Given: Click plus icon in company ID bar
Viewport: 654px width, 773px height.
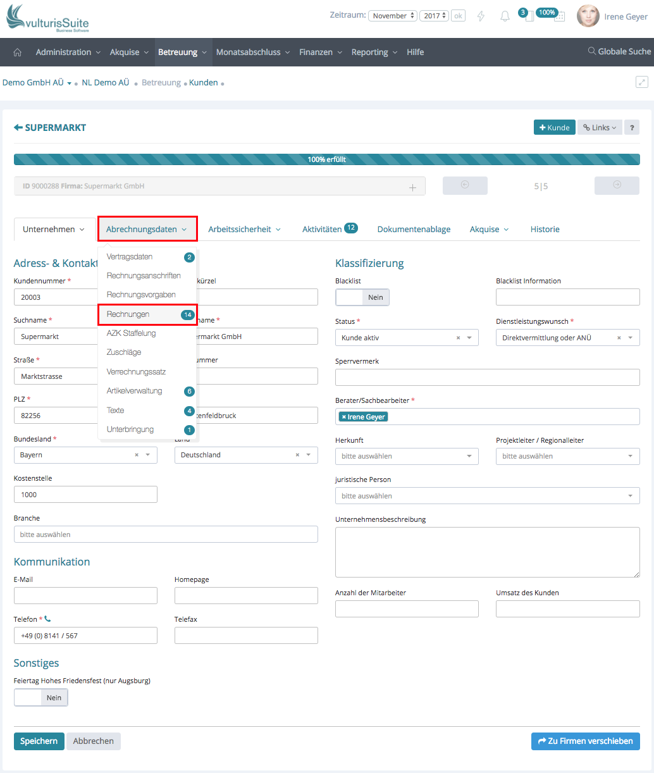Looking at the screenshot, I should tap(412, 187).
